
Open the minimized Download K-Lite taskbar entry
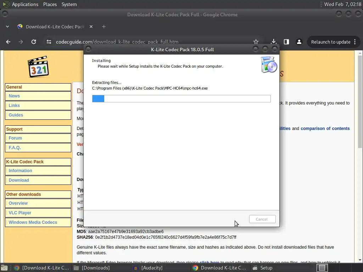click(x=42, y=268)
